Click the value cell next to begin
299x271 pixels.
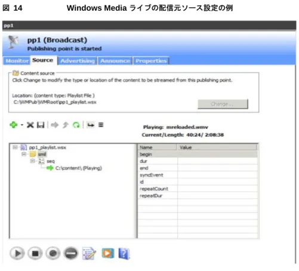click(217, 155)
